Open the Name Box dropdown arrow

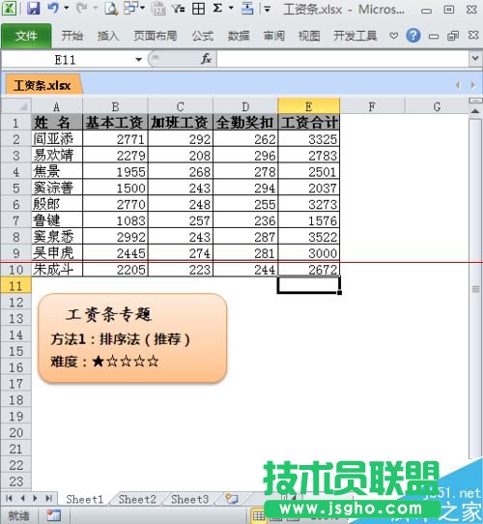pyautogui.click(x=138, y=60)
